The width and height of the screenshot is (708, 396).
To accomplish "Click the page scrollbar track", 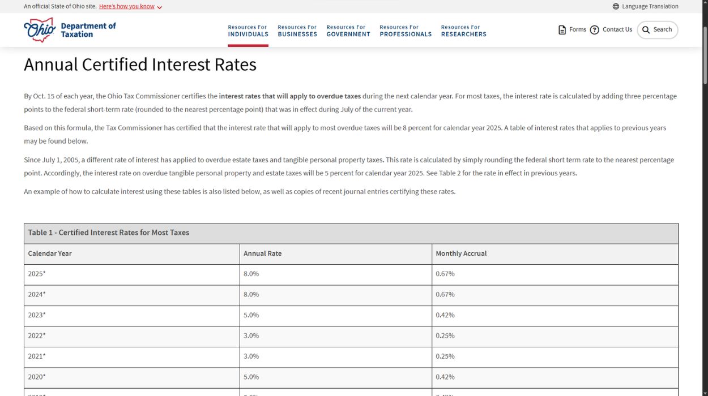I will (704, 226).
